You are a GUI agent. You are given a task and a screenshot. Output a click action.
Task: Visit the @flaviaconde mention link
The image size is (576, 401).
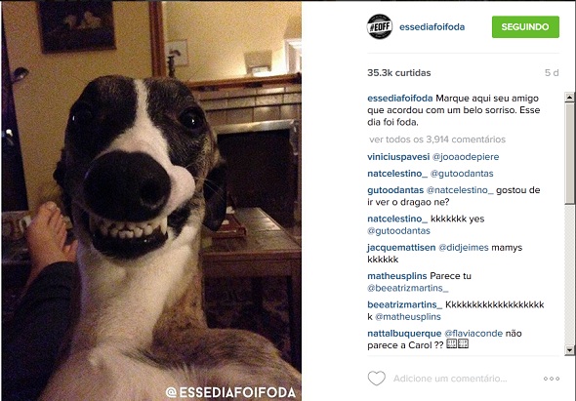click(473, 334)
